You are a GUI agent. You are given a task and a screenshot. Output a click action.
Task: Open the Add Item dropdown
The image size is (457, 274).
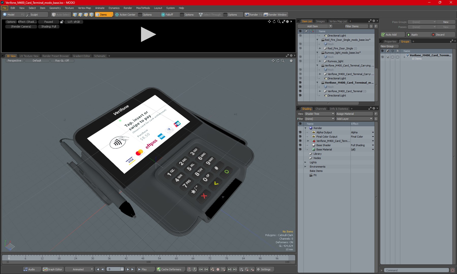315,26
